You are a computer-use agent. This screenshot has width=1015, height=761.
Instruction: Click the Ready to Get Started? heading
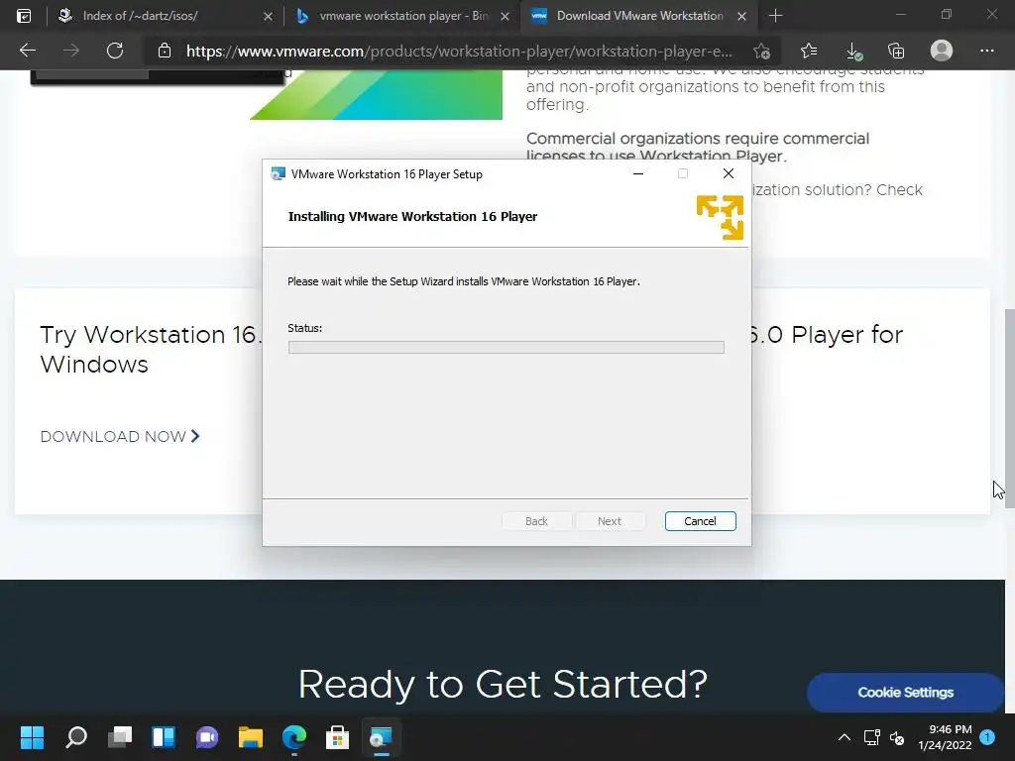[503, 684]
